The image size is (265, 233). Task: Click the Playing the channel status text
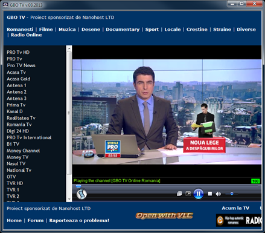tap(117, 181)
